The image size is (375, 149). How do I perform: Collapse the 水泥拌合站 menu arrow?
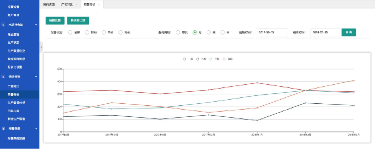click(x=36, y=25)
